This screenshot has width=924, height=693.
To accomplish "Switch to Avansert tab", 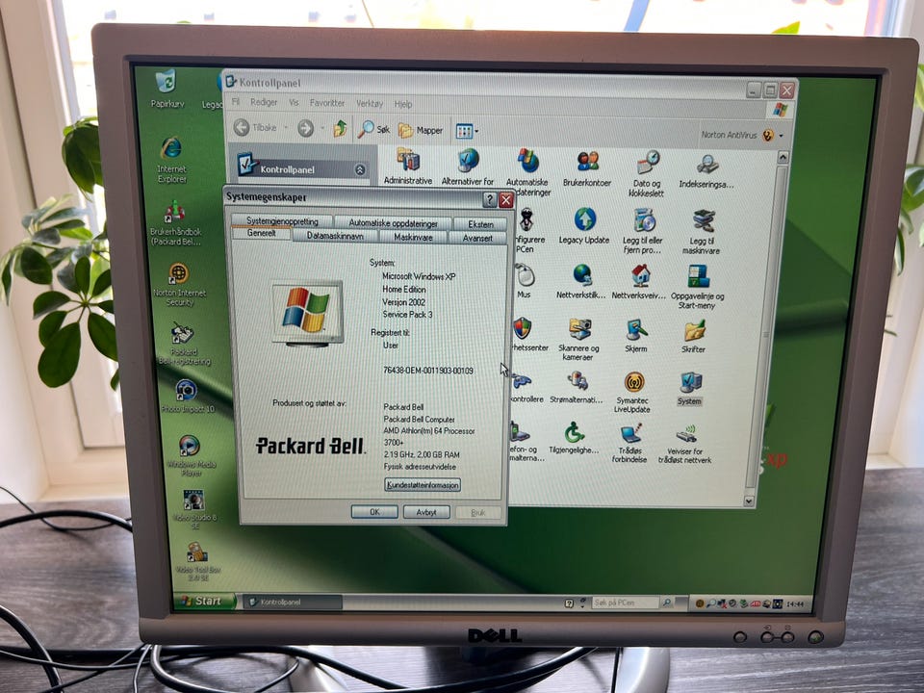I will coord(477,238).
